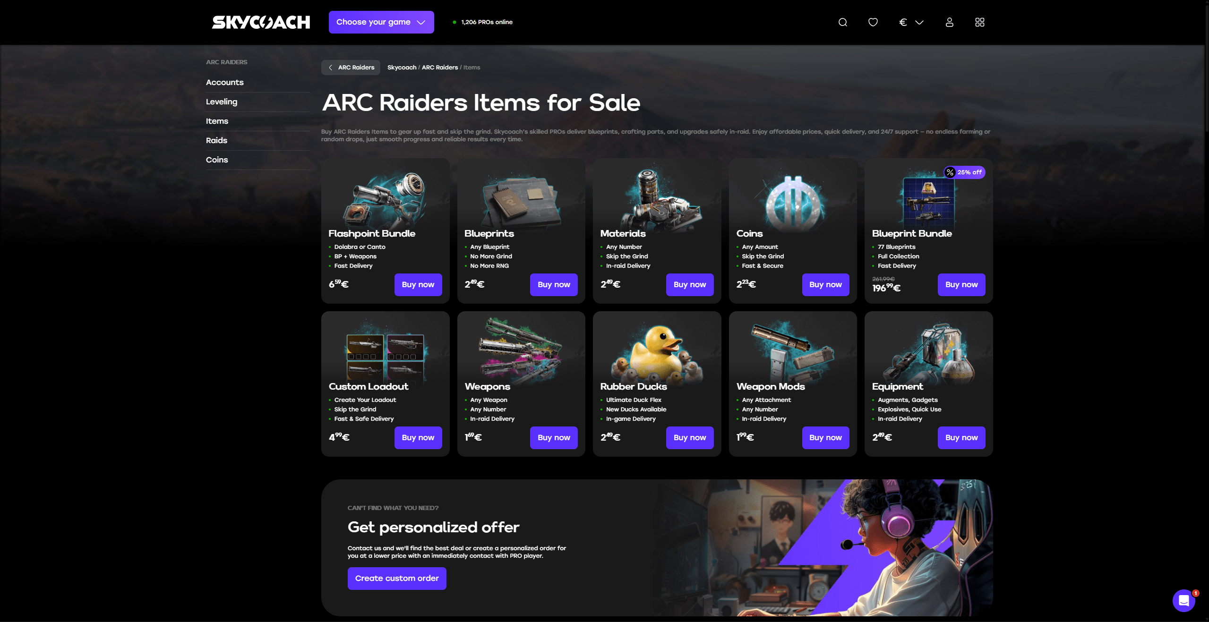Go back via ARC Raiders chevron button
Screen dimensions: 1209x622
tap(351, 68)
